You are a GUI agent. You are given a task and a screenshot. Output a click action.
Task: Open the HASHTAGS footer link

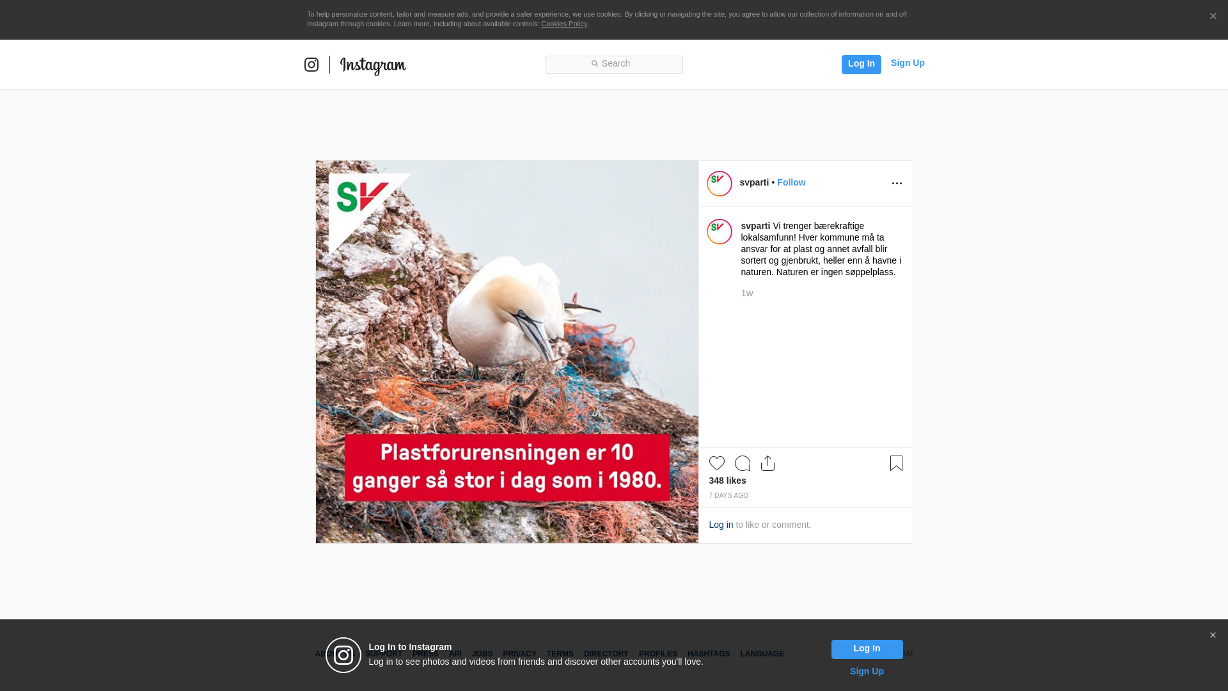[x=709, y=654]
